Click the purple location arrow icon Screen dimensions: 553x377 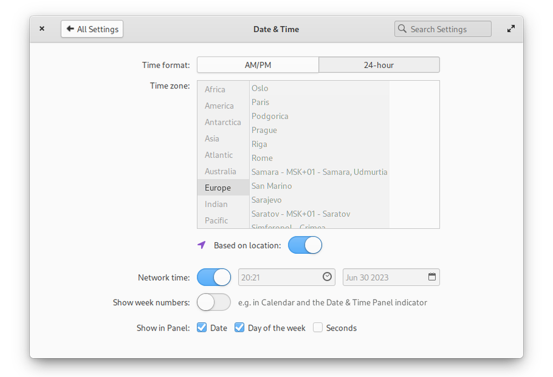(x=202, y=245)
